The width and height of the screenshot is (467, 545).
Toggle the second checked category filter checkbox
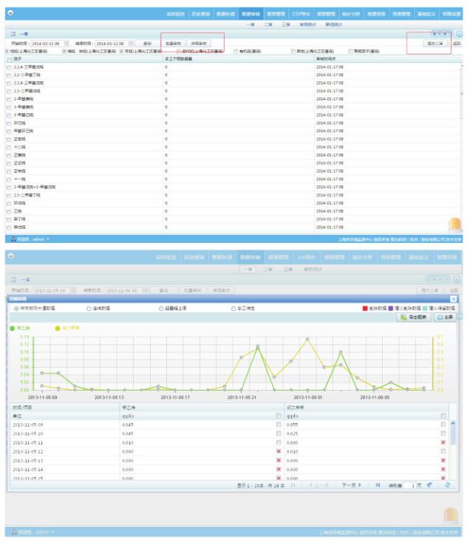(64, 51)
